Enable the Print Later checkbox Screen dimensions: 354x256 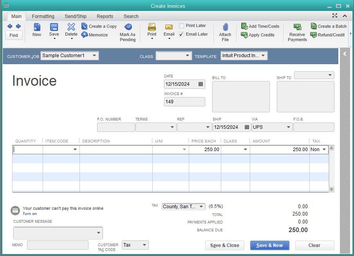[x=181, y=25]
